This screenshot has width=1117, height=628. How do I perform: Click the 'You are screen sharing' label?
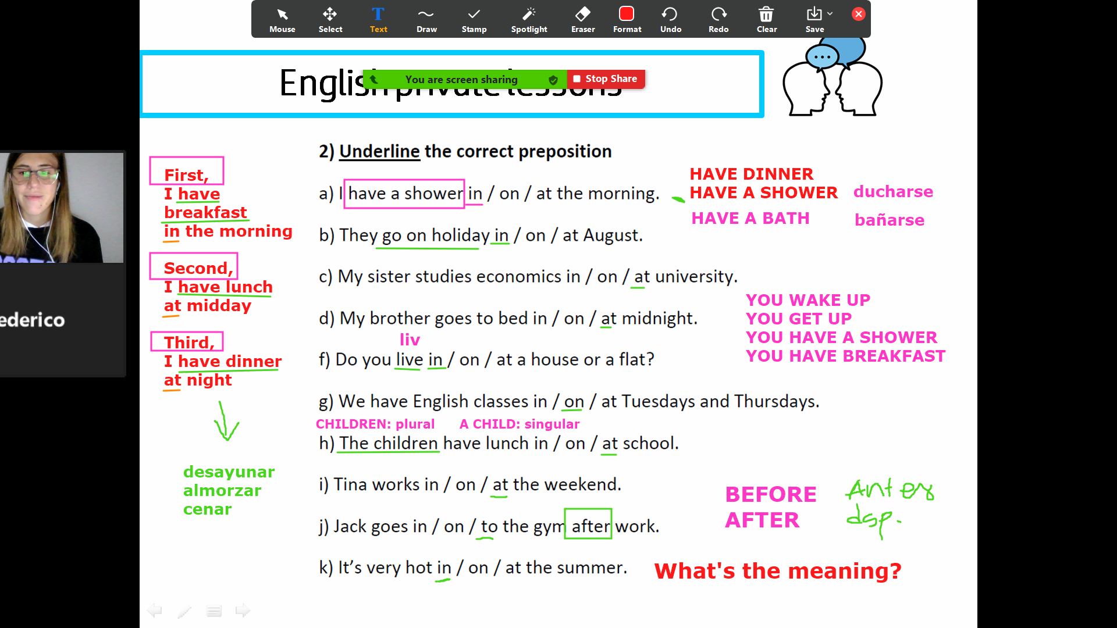[x=461, y=79]
